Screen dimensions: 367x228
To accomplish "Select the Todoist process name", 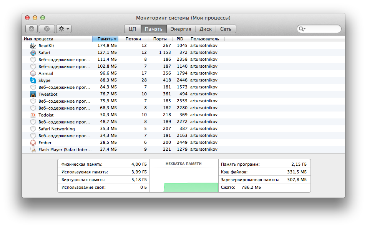I will click(x=46, y=115).
